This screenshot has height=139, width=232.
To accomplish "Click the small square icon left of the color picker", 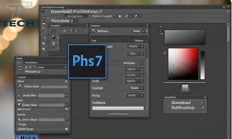I will (165, 53).
